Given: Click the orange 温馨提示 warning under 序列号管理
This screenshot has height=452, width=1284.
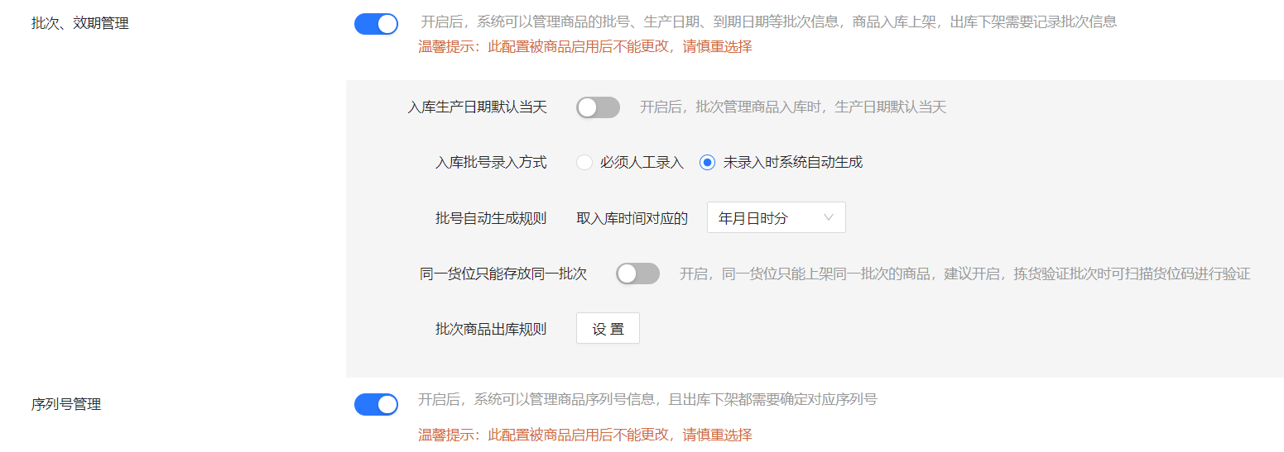Looking at the screenshot, I should click(585, 435).
